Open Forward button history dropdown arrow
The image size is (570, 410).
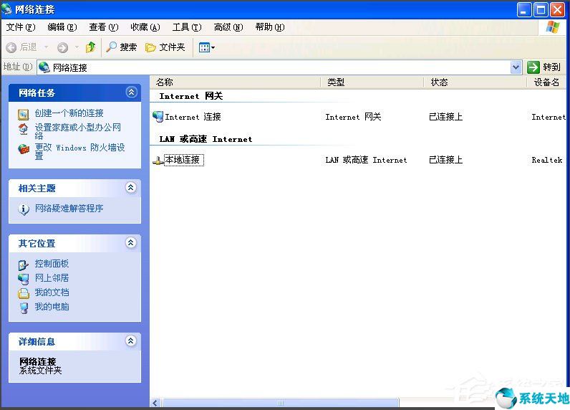click(x=77, y=47)
